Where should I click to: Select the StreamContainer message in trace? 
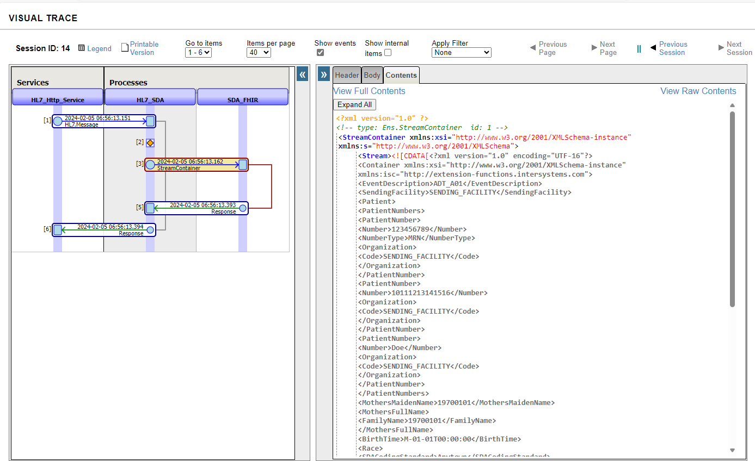click(196, 165)
